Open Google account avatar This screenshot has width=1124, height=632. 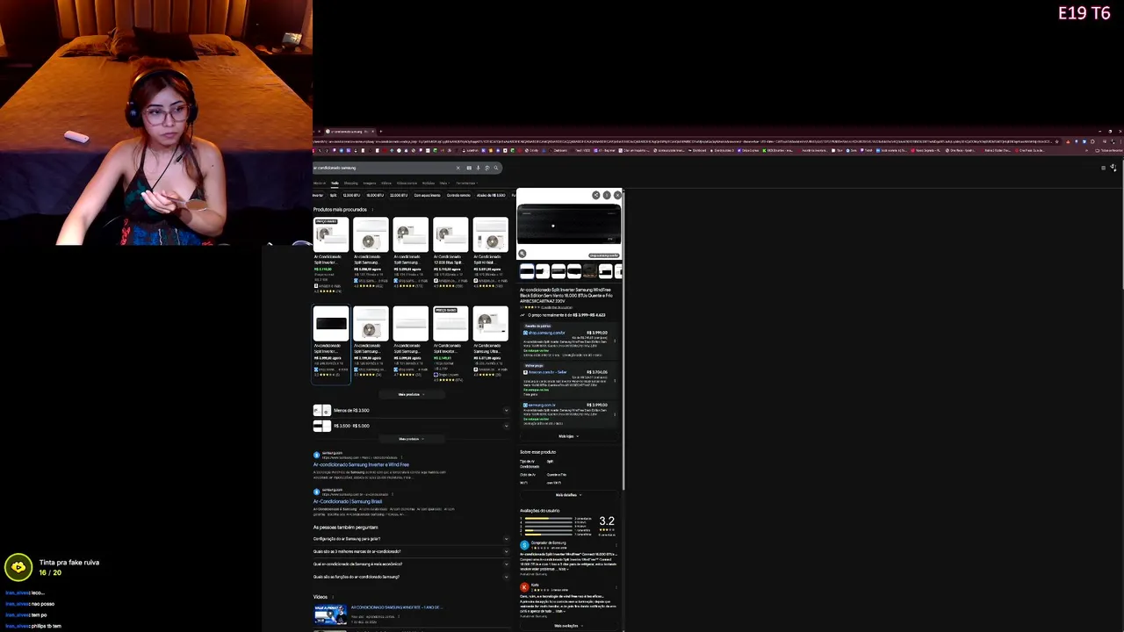[x=1113, y=168]
